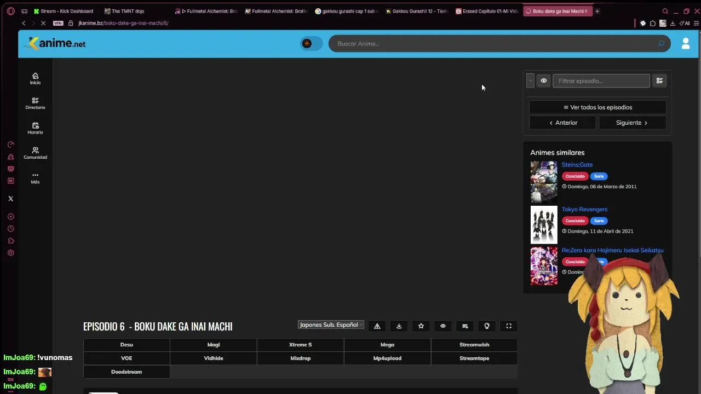Expand the Más menu in the sidebar
This screenshot has height=394, width=701.
click(x=35, y=178)
